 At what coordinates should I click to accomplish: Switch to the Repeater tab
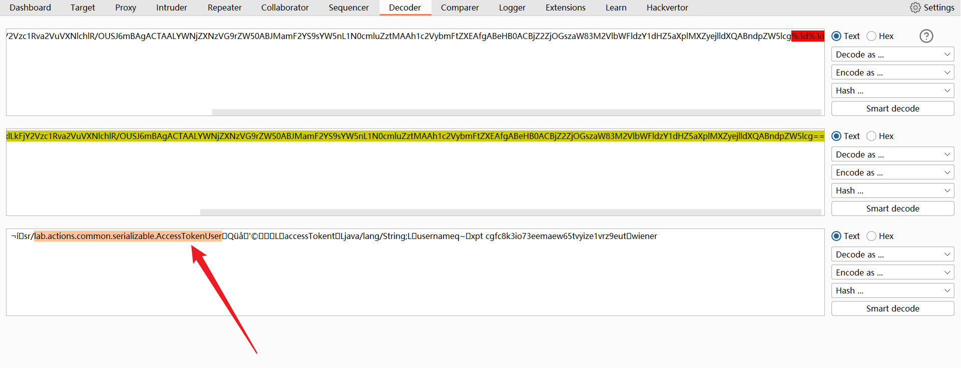(x=225, y=7)
